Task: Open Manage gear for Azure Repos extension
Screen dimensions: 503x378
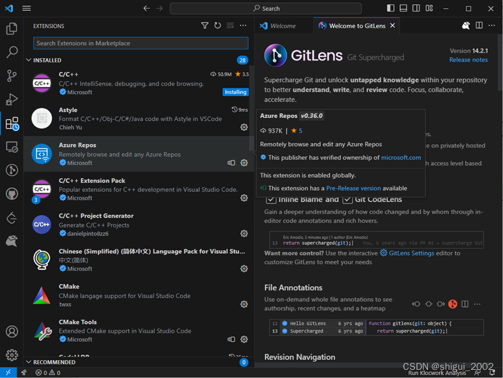Action: pos(244,163)
